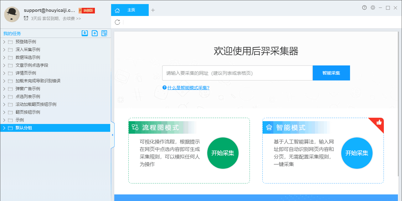402x201 pixels.
Task: Click folder icon of 预登陆示例
Action: [x=10, y=42]
